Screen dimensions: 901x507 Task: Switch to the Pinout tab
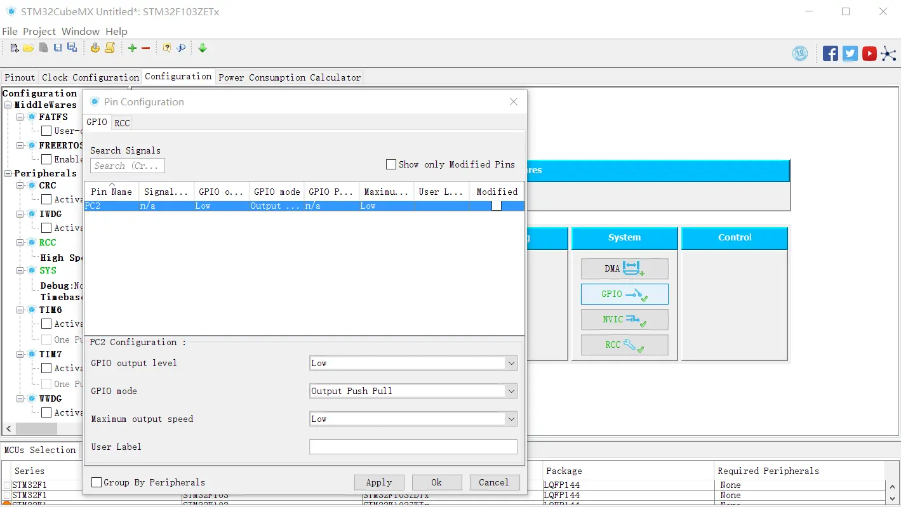[x=20, y=77]
